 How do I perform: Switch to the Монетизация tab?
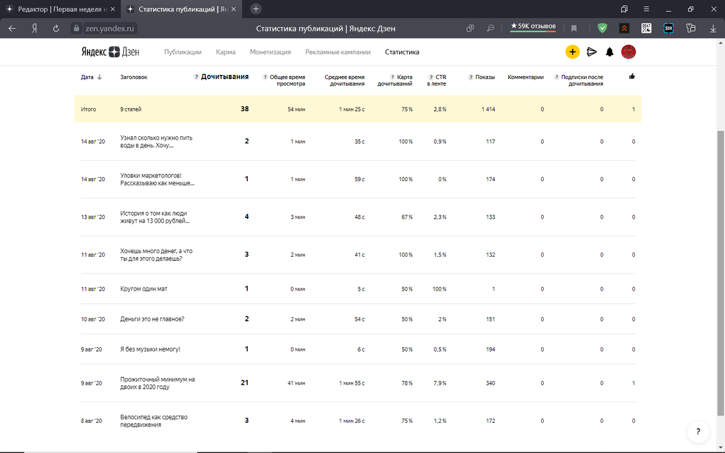point(270,52)
